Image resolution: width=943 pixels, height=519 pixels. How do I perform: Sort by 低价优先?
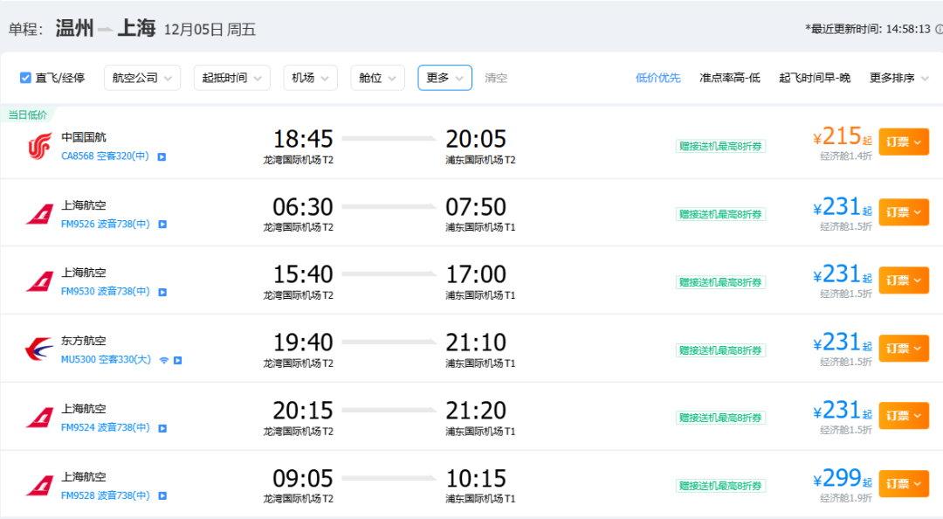657,78
